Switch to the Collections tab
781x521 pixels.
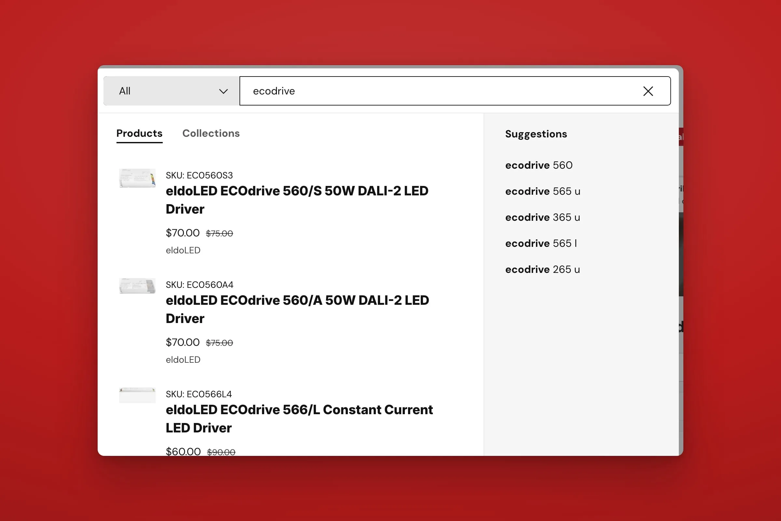coord(211,133)
